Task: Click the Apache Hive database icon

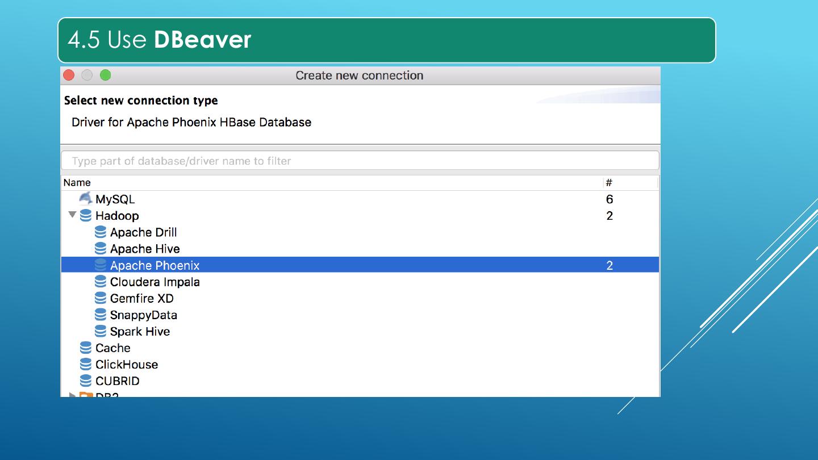Action: point(101,248)
